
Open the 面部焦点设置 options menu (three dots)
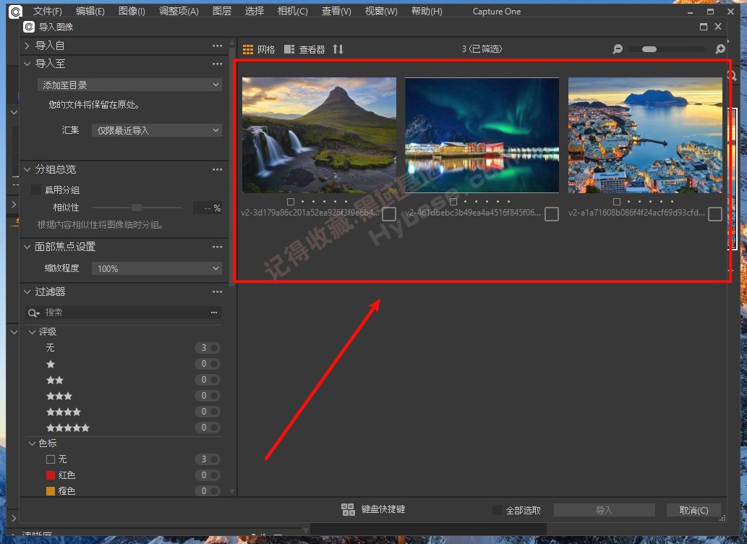pyautogui.click(x=217, y=247)
